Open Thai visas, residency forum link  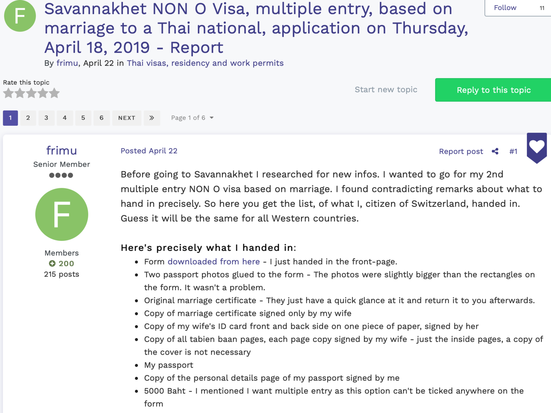point(205,63)
